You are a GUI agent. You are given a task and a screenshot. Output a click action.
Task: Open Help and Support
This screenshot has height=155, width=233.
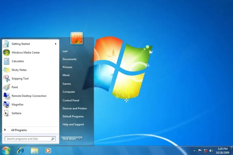pos(73,124)
